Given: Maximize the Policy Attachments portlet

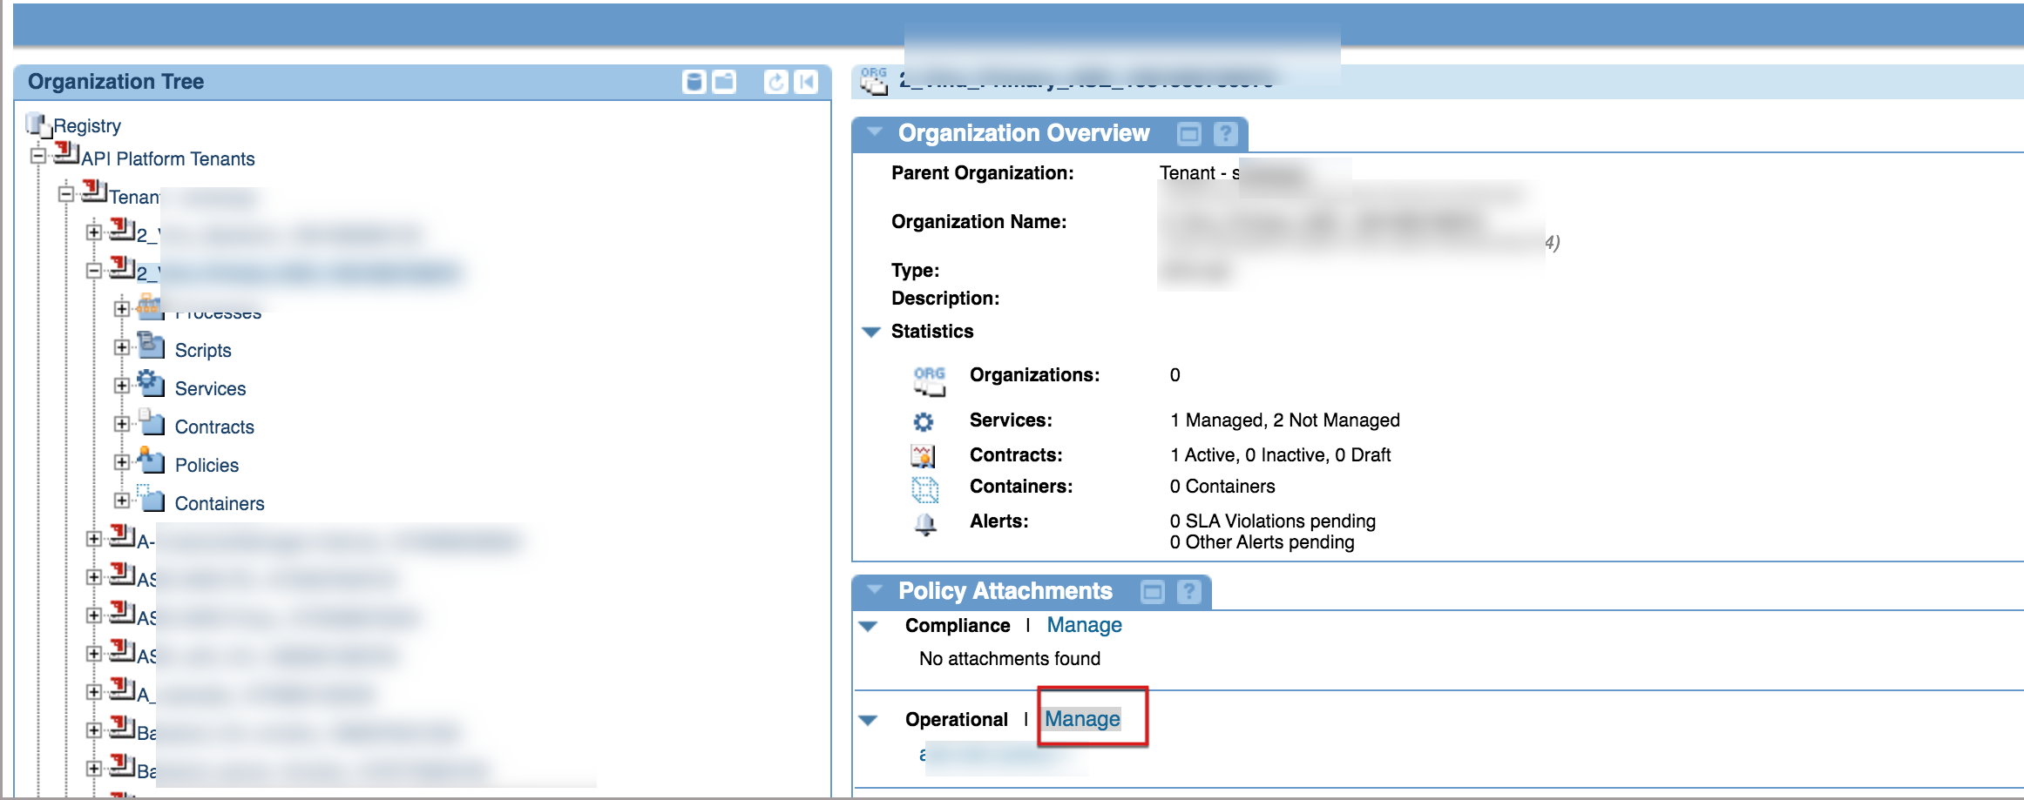Looking at the screenshot, I should pyautogui.click(x=1152, y=592).
